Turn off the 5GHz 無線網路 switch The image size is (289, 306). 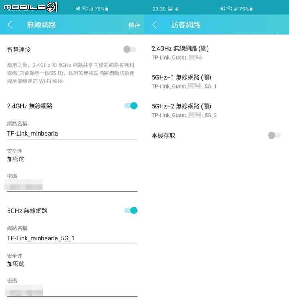[131, 210]
